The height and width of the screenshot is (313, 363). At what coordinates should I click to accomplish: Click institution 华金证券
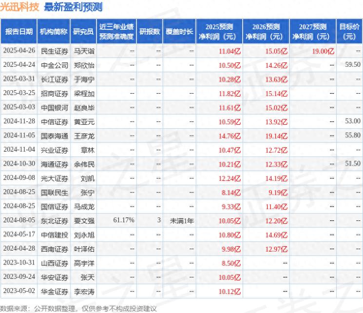pos(55,291)
